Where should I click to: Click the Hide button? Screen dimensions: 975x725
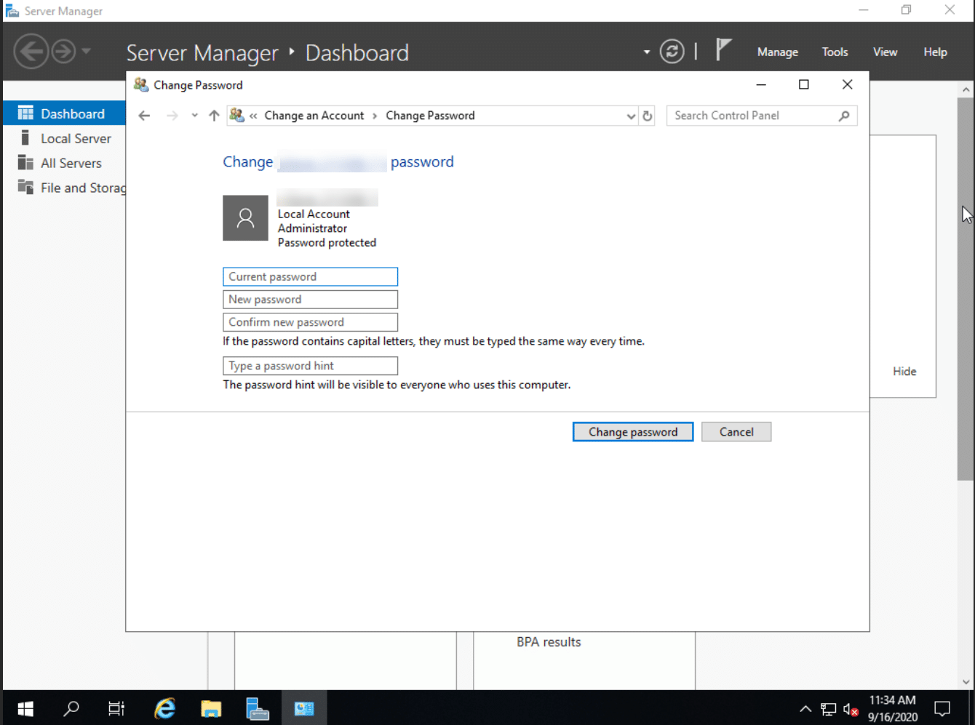(x=904, y=371)
